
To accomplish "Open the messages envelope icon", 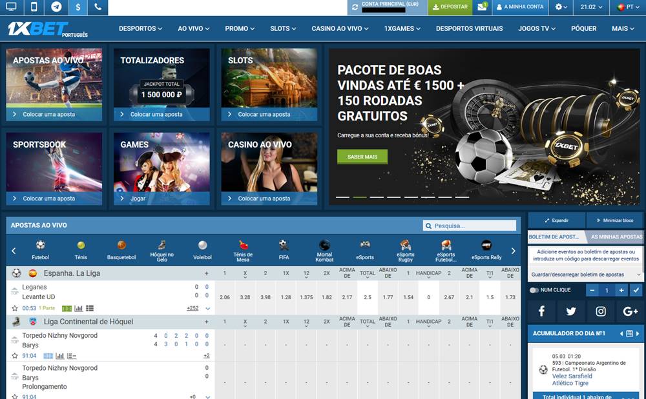I will click(x=483, y=7).
